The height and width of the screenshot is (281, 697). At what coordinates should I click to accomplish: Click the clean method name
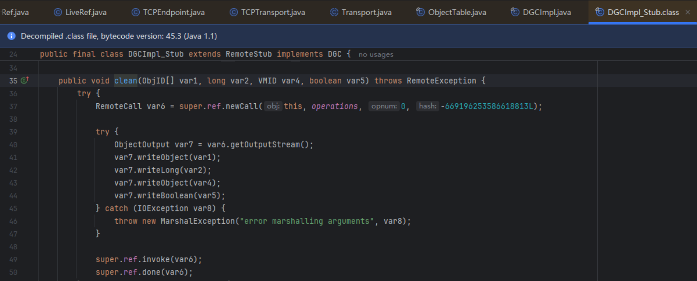point(125,81)
